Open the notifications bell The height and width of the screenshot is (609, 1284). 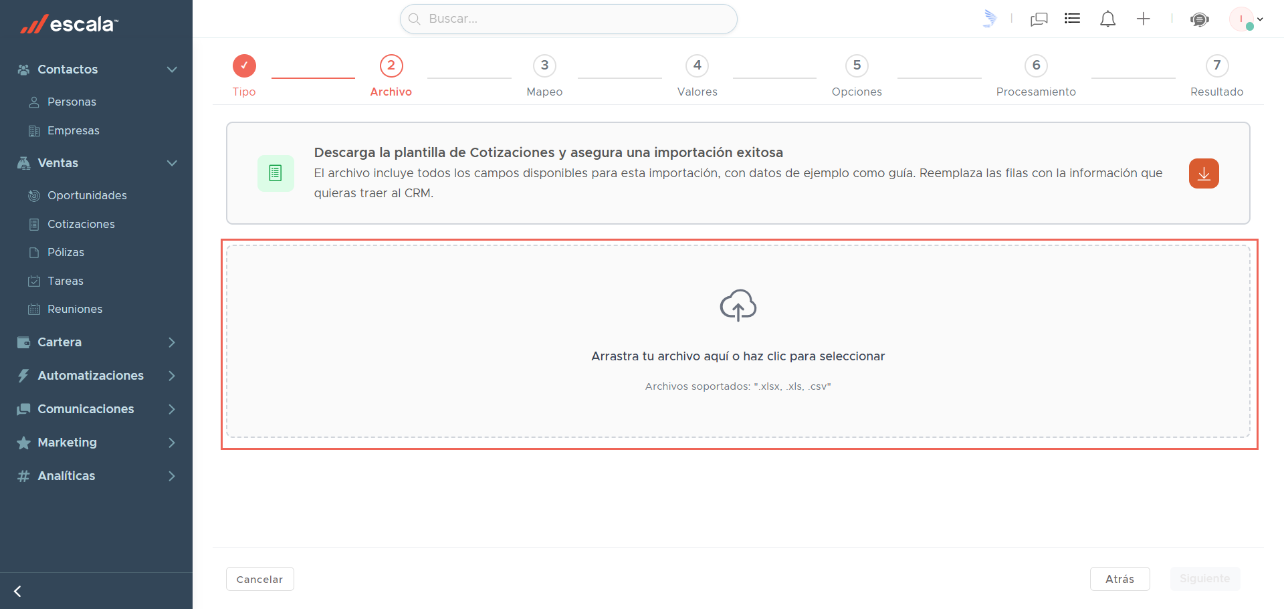click(x=1107, y=19)
